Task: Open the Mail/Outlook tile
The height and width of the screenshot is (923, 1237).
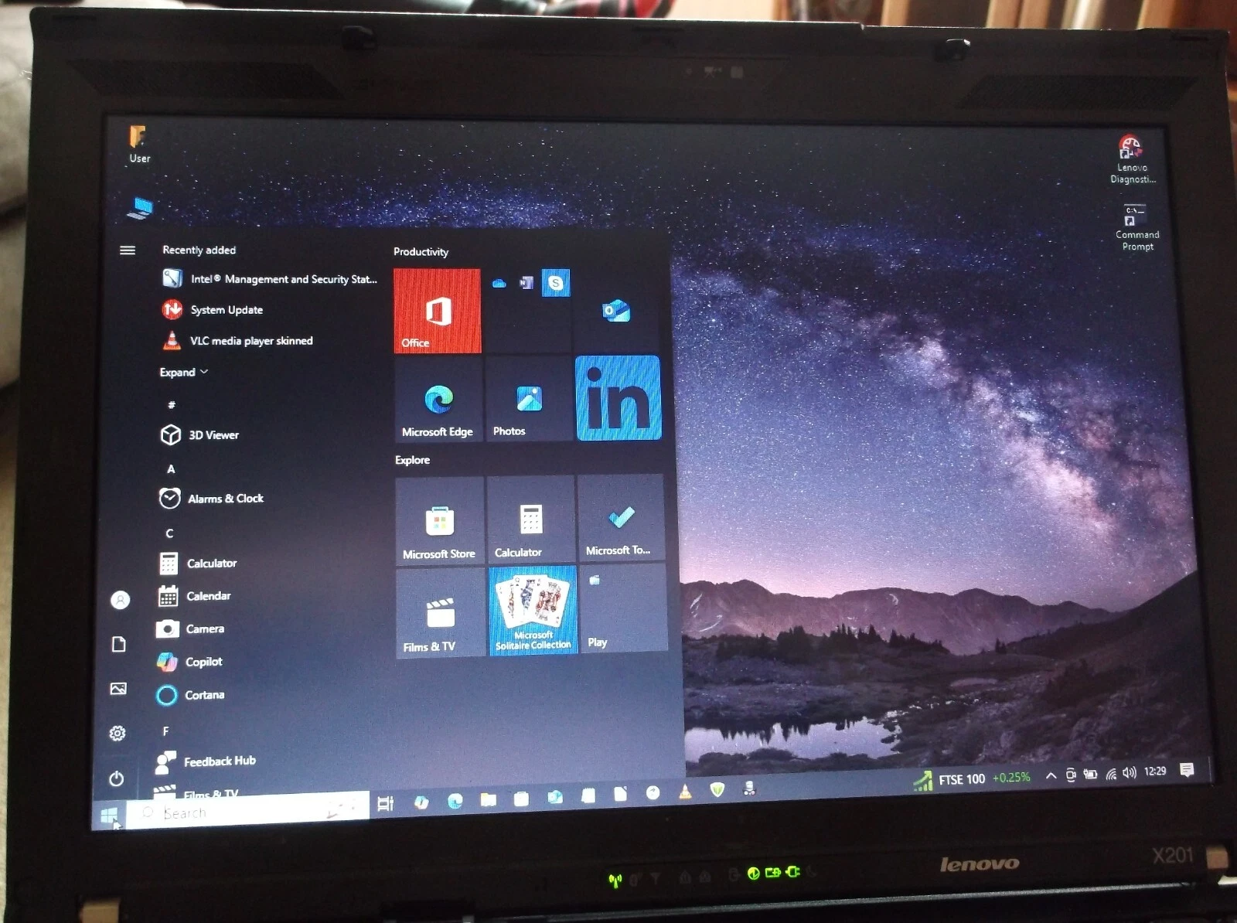Action: click(x=616, y=311)
